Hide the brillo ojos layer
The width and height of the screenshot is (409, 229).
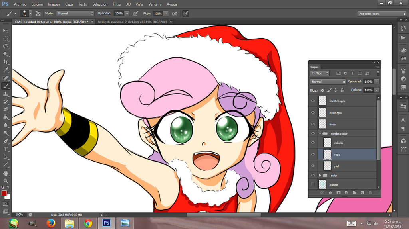point(313,112)
